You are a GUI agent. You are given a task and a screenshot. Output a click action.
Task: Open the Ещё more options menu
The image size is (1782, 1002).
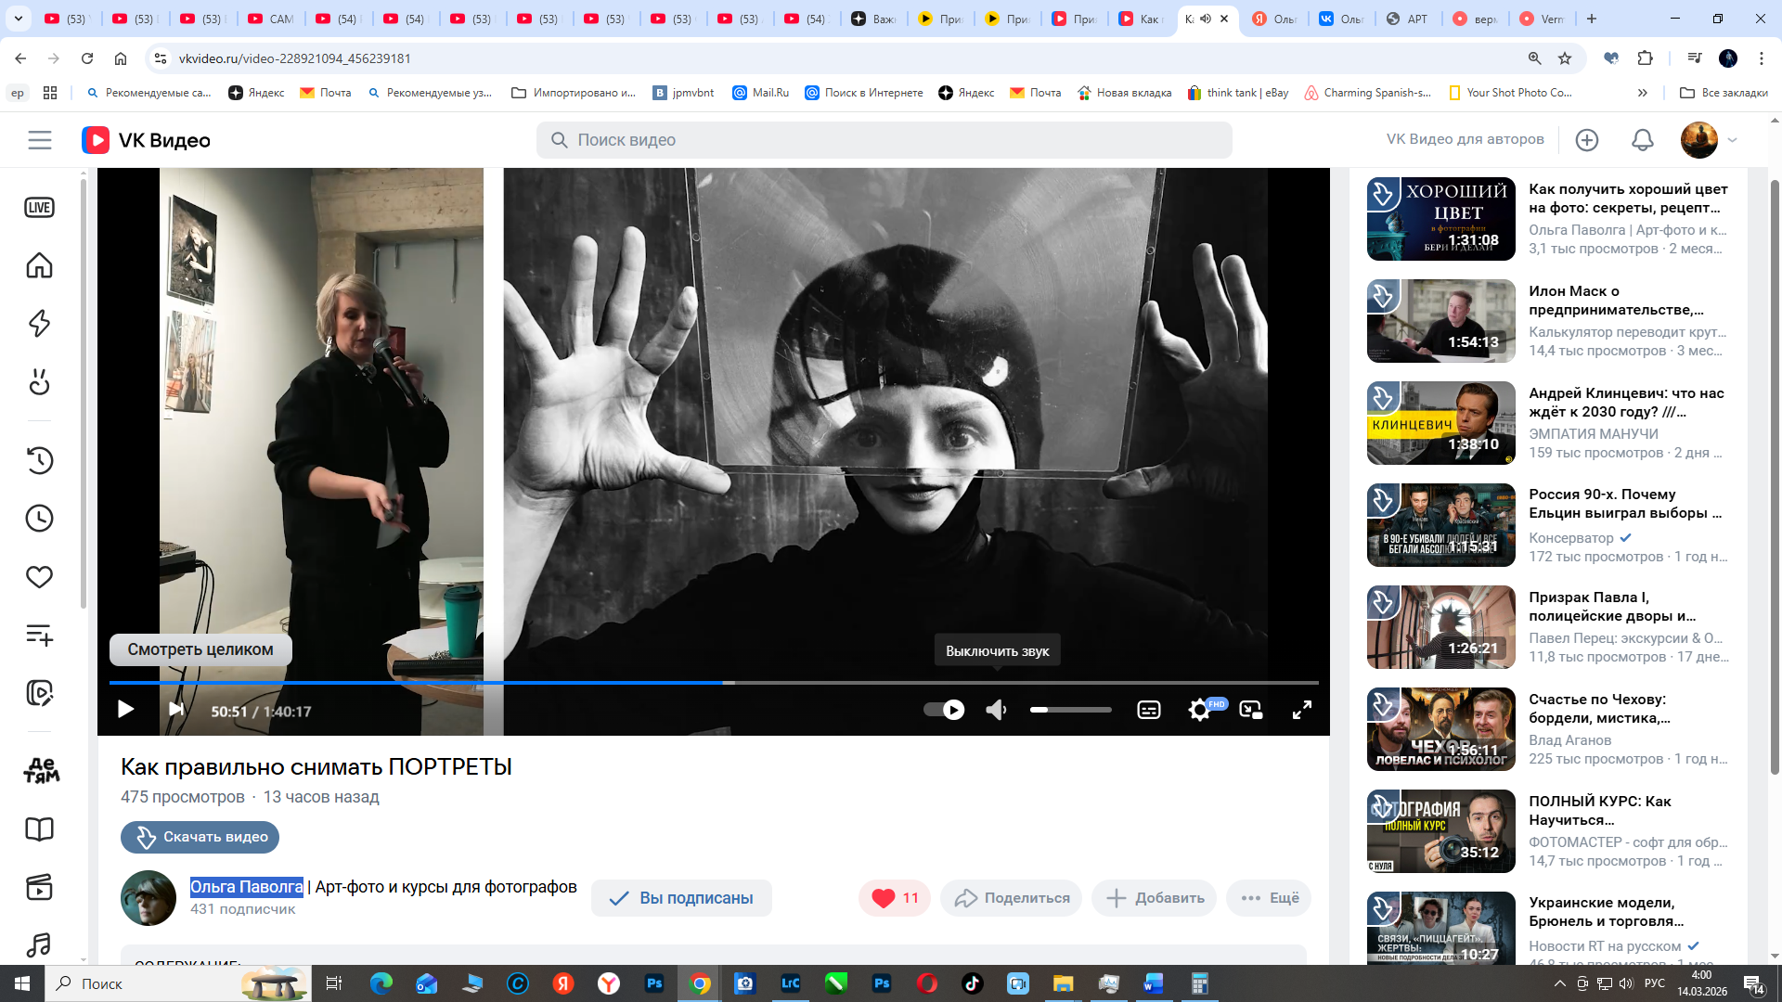click(x=1269, y=898)
